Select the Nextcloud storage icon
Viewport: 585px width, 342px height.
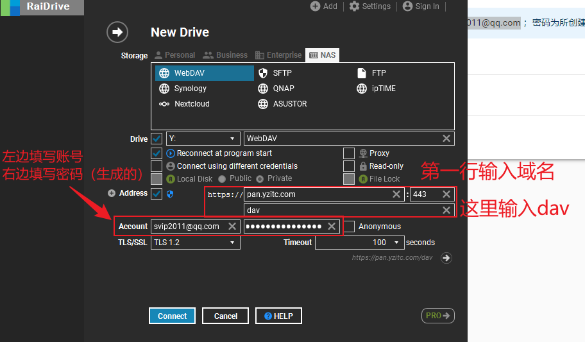(x=164, y=104)
